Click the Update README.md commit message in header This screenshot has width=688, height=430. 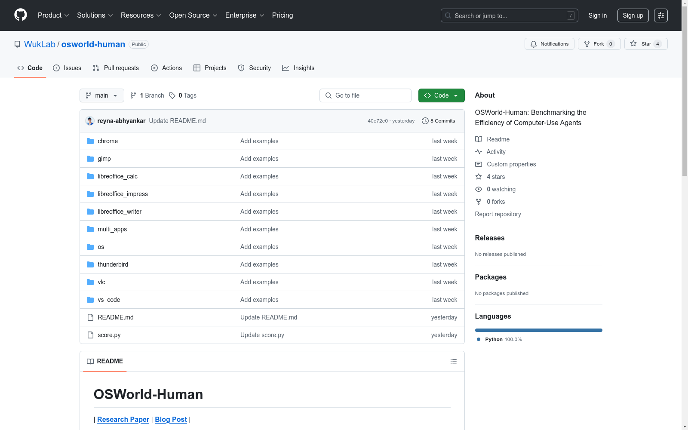point(177,121)
